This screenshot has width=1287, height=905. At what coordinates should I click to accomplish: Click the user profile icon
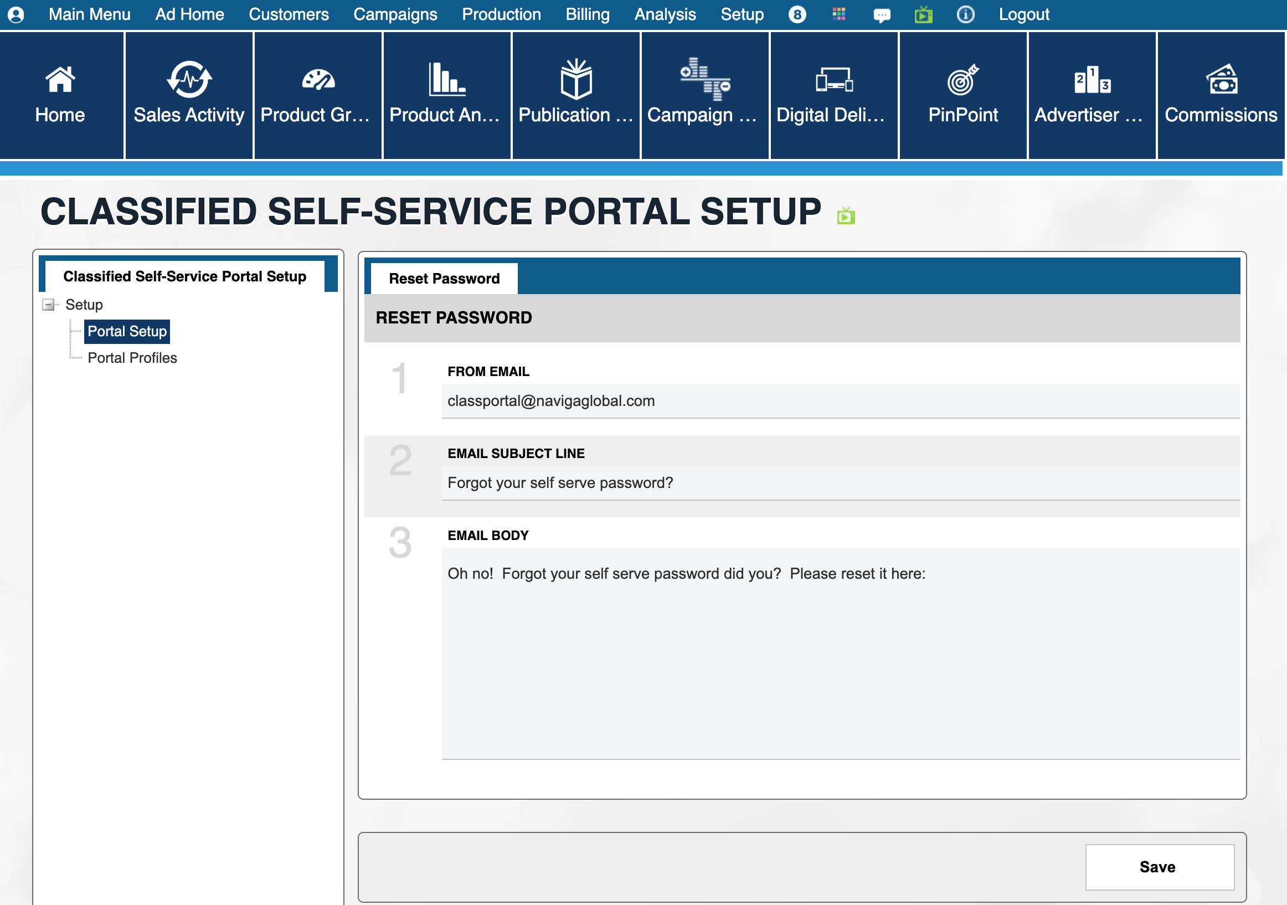click(16, 14)
